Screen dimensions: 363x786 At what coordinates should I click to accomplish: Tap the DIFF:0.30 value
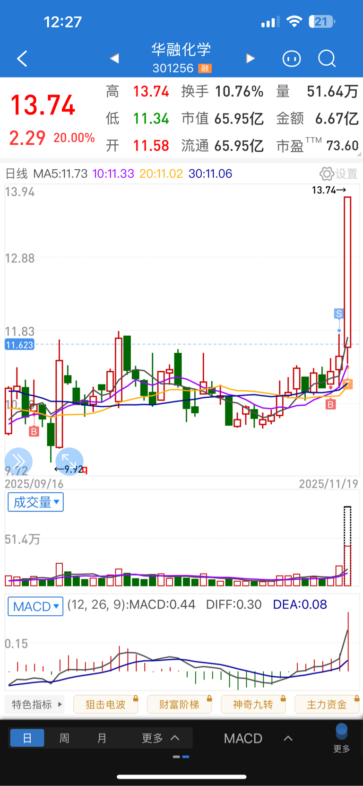[234, 604]
